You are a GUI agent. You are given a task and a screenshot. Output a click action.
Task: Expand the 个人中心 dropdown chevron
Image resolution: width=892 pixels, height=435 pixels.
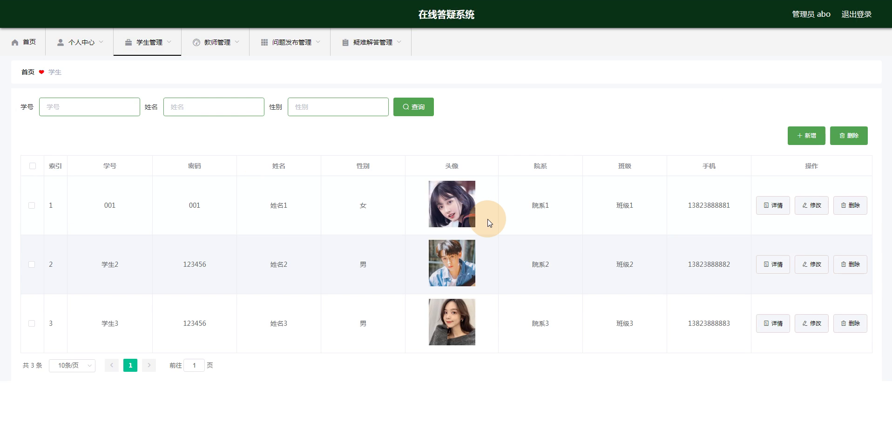tap(101, 42)
